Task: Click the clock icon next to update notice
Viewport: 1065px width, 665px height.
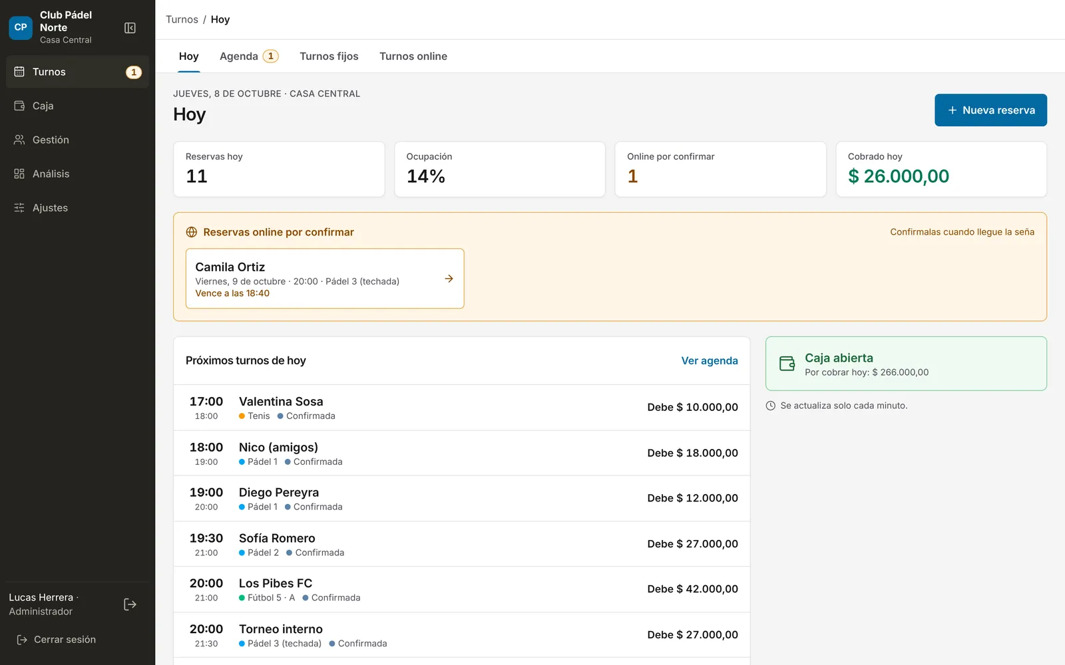Action: (x=771, y=406)
